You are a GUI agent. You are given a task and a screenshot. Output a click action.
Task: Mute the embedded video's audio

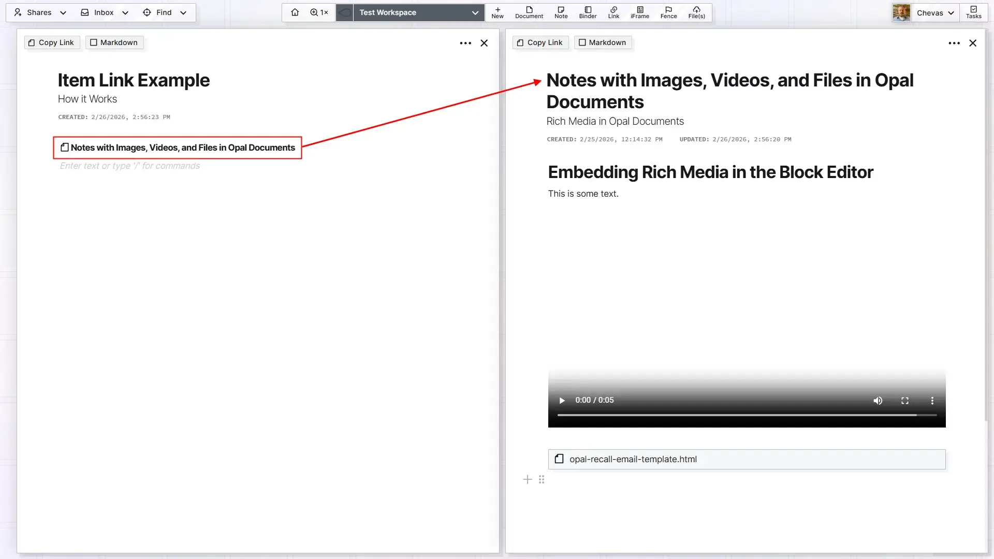click(878, 401)
